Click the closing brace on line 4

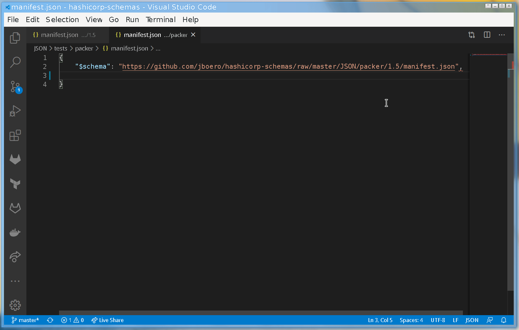(x=61, y=84)
